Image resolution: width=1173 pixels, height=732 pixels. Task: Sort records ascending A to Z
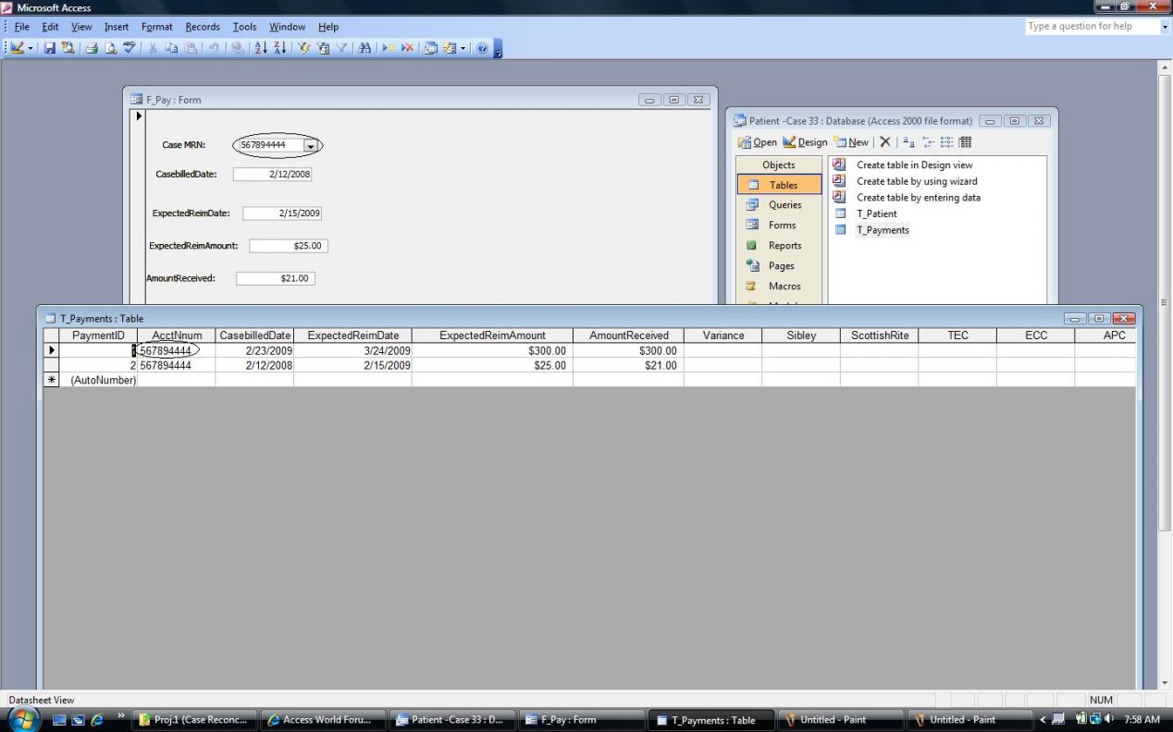coord(261,48)
